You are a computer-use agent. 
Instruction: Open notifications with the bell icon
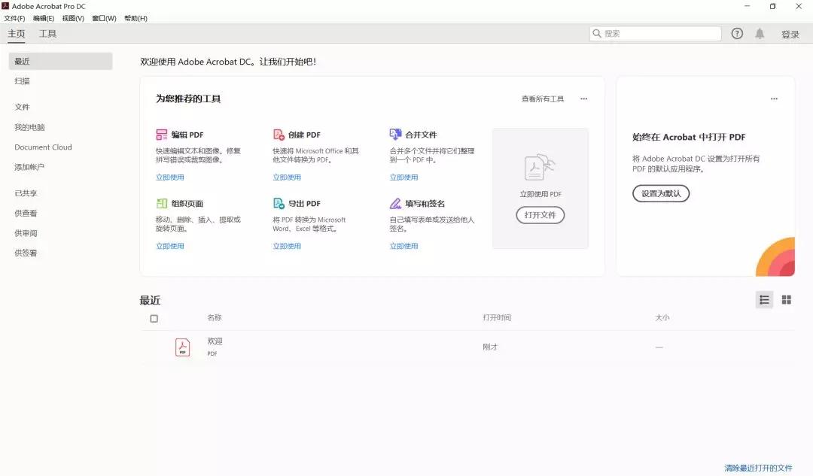click(760, 34)
